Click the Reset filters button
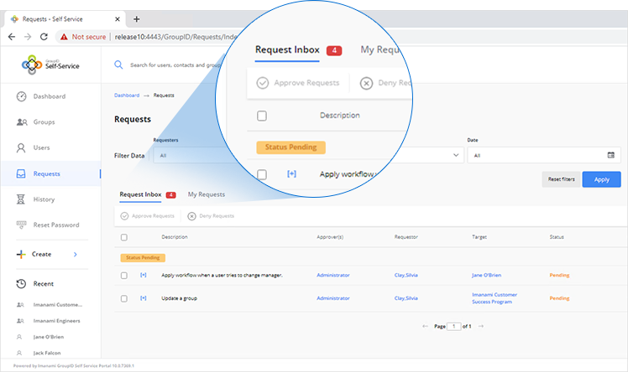The height and width of the screenshot is (372, 628). (x=561, y=179)
